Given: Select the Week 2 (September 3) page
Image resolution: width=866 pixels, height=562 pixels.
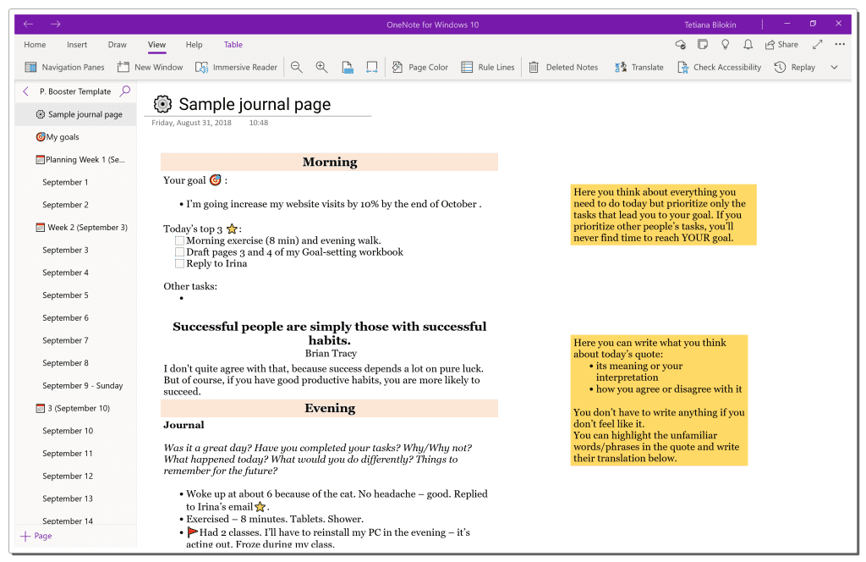Looking at the screenshot, I should (x=75, y=227).
